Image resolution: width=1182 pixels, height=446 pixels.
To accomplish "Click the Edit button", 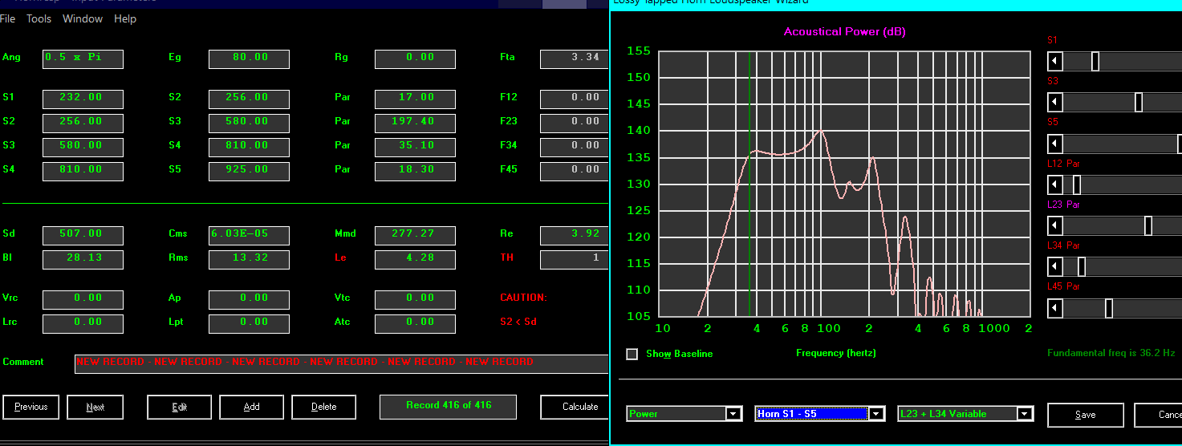I will click(179, 407).
